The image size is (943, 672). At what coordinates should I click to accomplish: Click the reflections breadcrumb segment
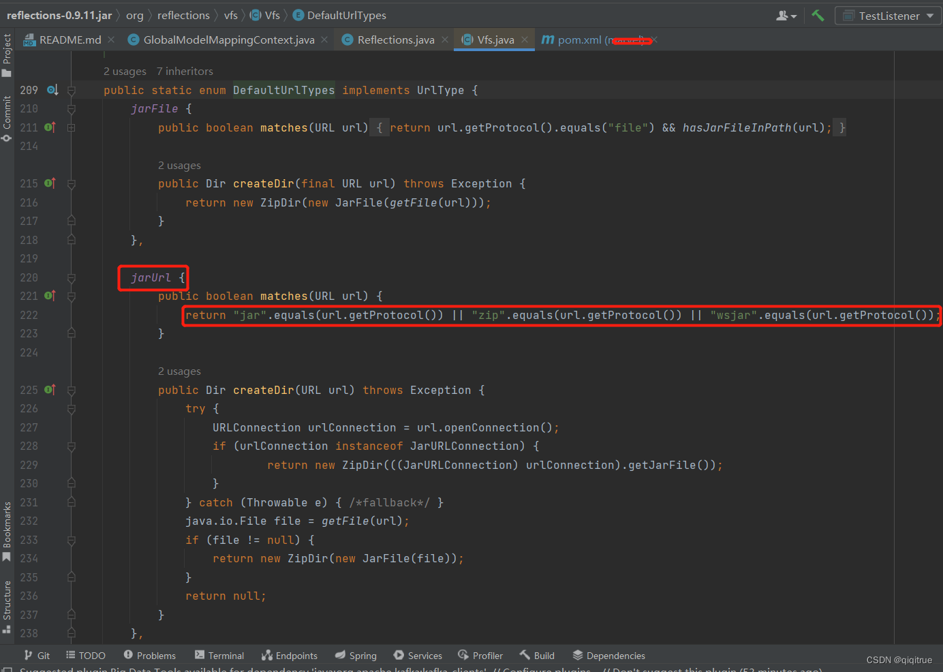click(183, 15)
